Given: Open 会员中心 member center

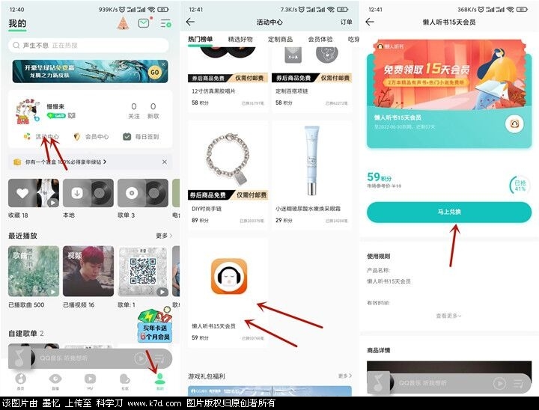Looking at the screenshot, I should click(91, 137).
